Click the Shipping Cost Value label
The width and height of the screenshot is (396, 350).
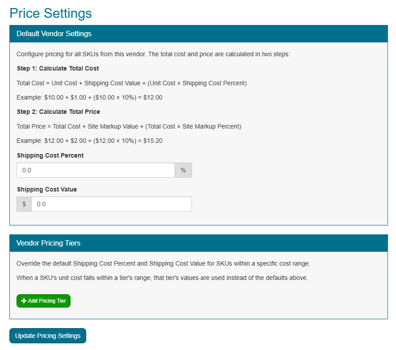tap(47, 189)
